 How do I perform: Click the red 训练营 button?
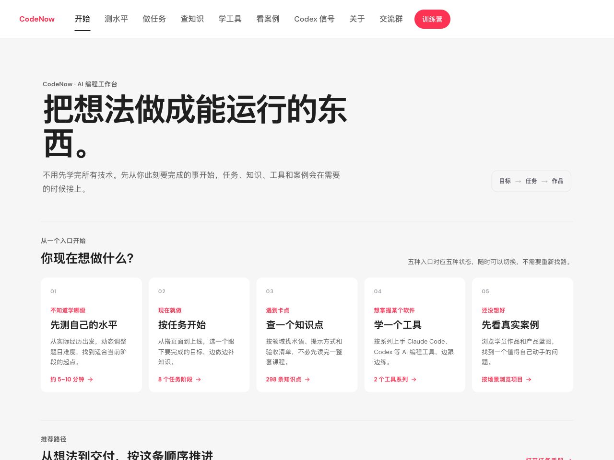[432, 19]
